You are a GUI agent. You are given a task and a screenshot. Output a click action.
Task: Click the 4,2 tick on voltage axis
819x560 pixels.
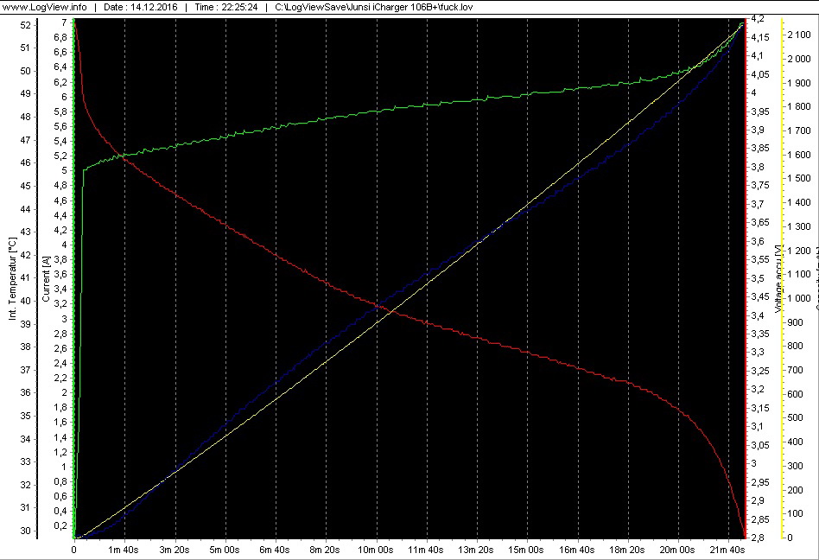[x=758, y=18]
